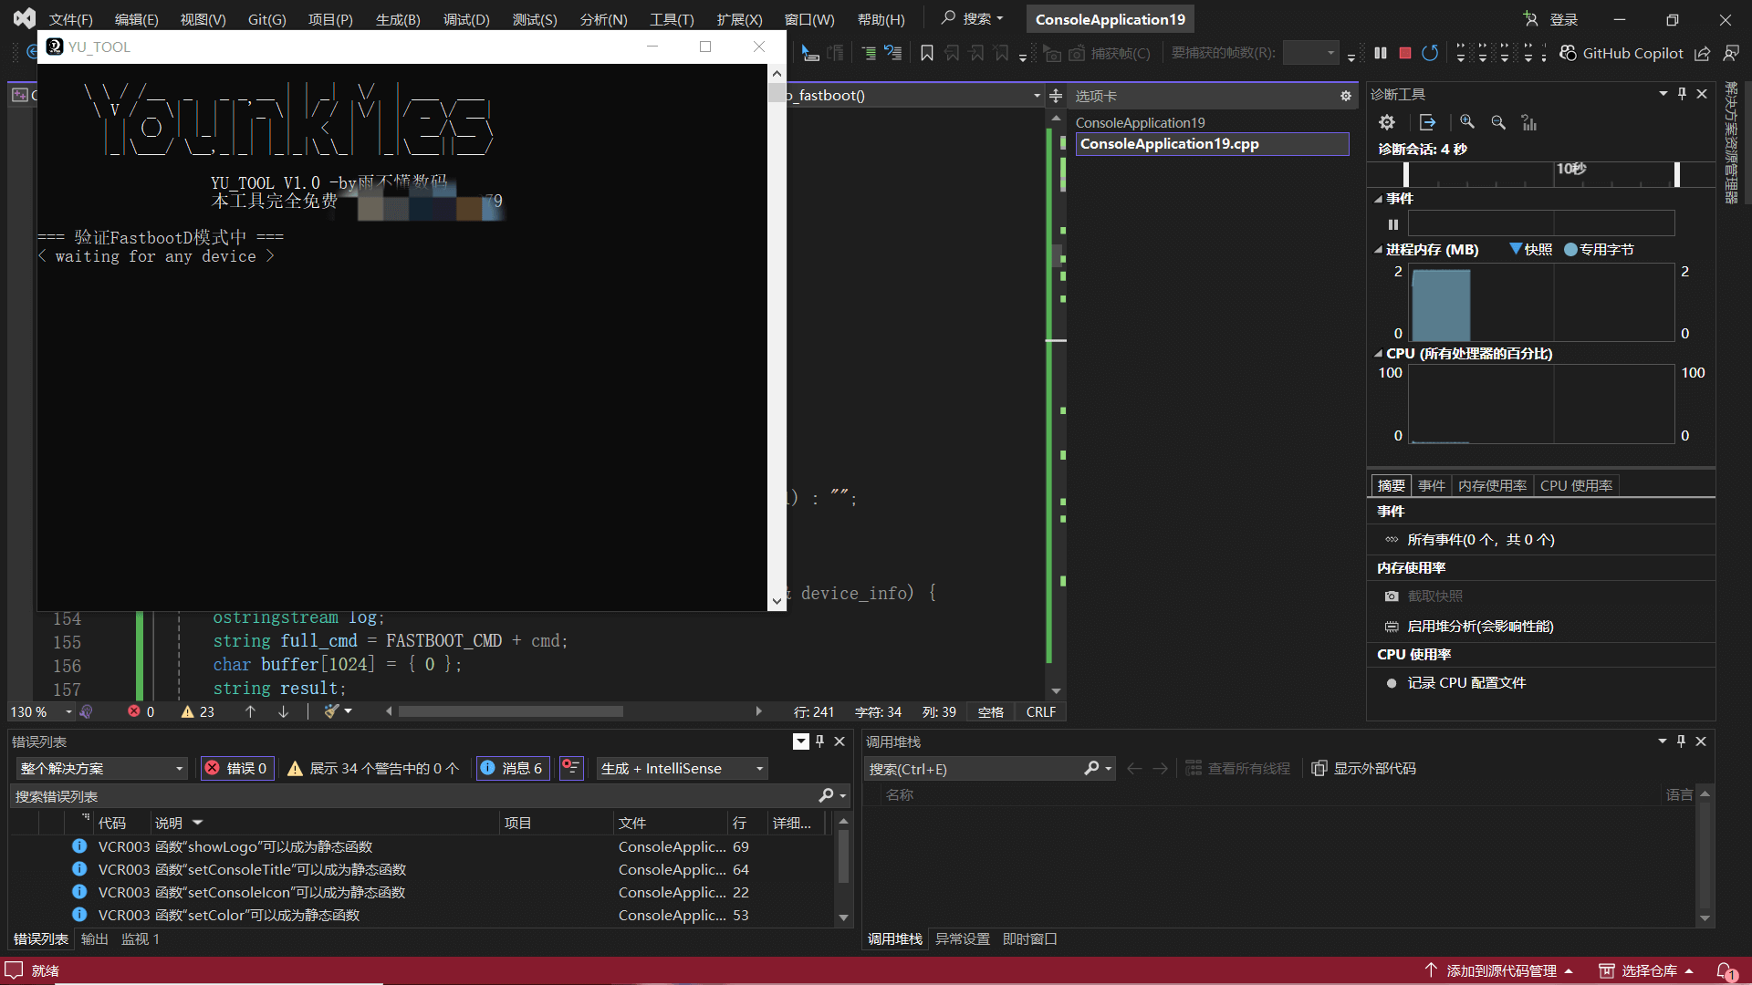The width and height of the screenshot is (1752, 985).
Task: Zoom in on the diagnostics timeline
Action: (1467, 122)
